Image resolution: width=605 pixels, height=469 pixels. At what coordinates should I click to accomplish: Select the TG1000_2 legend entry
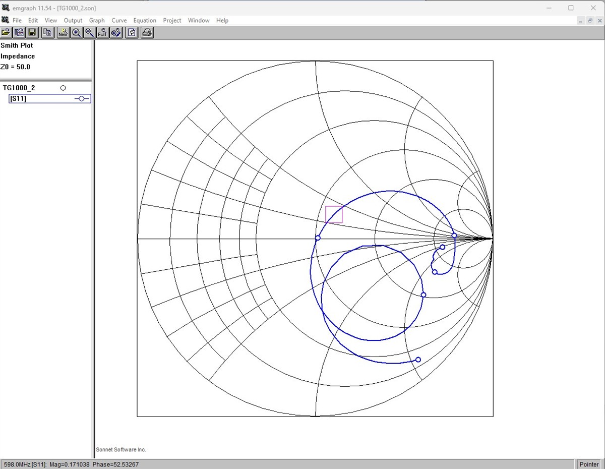click(19, 88)
